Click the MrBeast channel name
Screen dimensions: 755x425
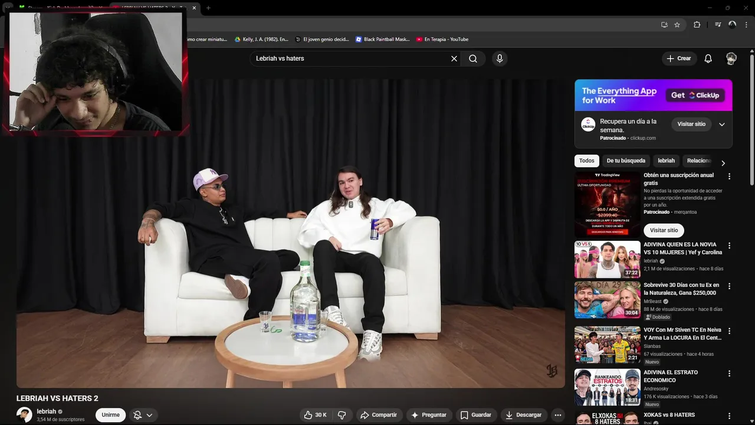click(x=653, y=302)
